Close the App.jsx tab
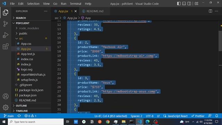Viewport: 222px width, 125px height. click(x=76, y=11)
